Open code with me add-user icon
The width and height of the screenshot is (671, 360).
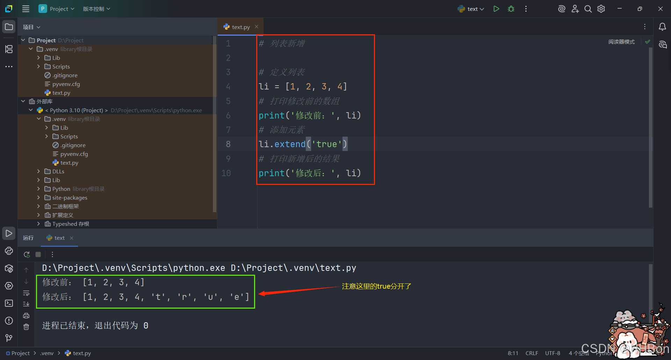pyautogui.click(x=575, y=9)
